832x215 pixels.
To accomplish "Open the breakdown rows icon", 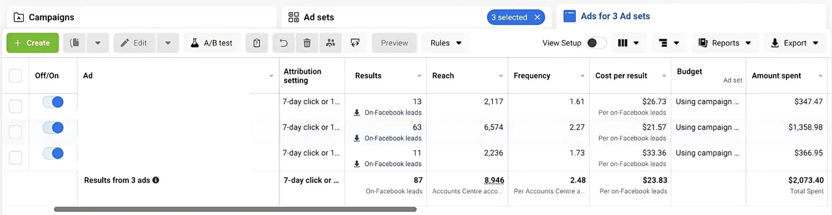I will pyautogui.click(x=669, y=43).
